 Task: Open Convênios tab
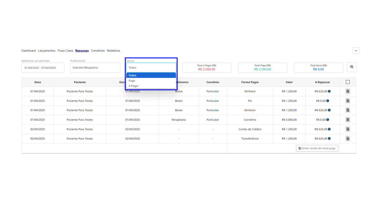tap(98, 51)
